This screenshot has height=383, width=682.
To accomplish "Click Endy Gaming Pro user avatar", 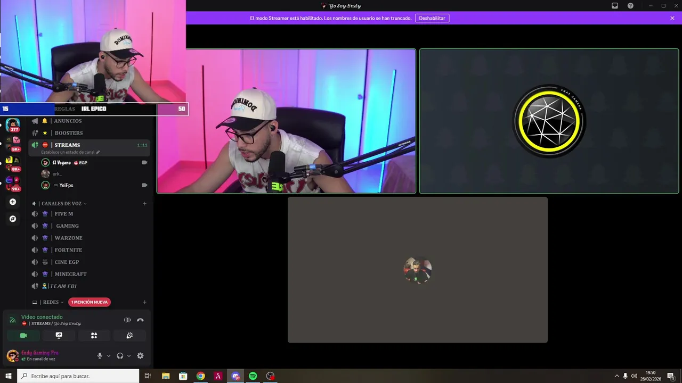I will pyautogui.click(x=12, y=355).
